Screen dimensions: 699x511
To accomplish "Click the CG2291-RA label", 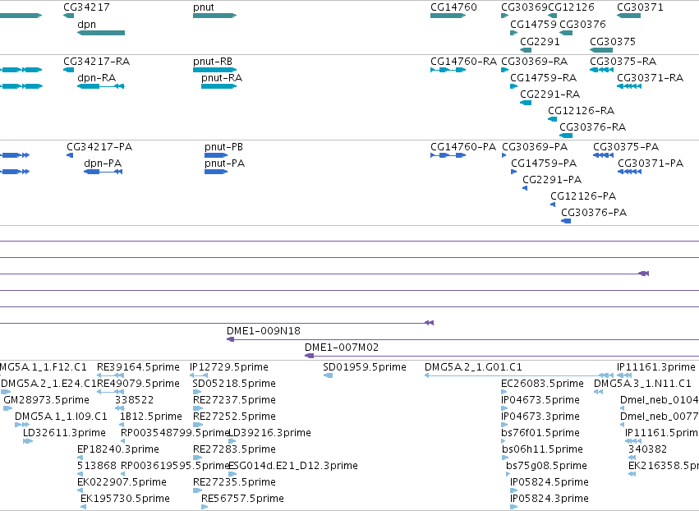I will click(x=550, y=94).
